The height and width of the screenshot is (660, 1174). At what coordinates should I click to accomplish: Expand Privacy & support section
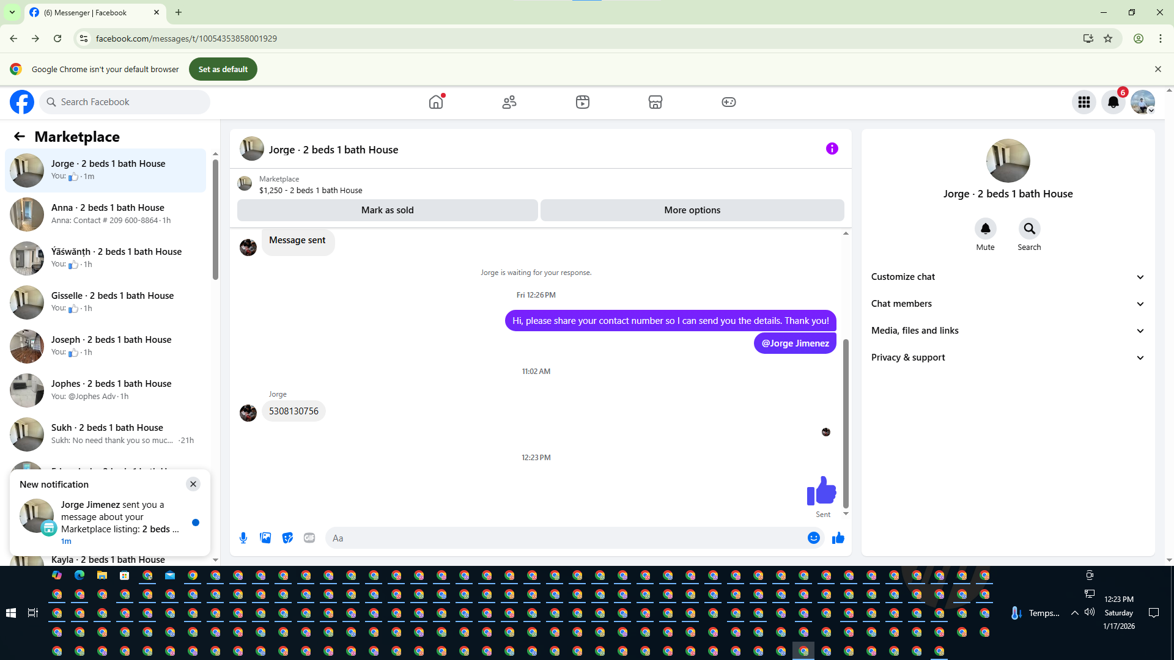tap(1008, 358)
